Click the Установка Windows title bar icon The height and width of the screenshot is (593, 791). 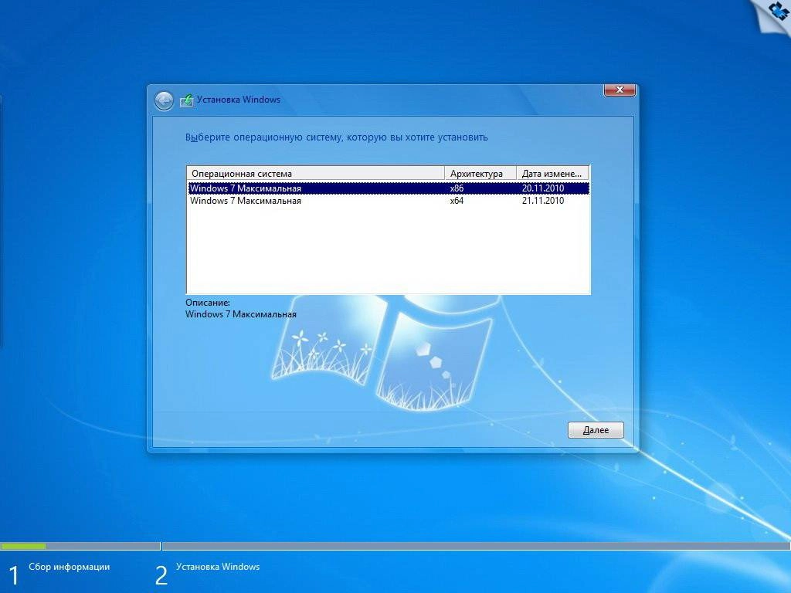185,100
